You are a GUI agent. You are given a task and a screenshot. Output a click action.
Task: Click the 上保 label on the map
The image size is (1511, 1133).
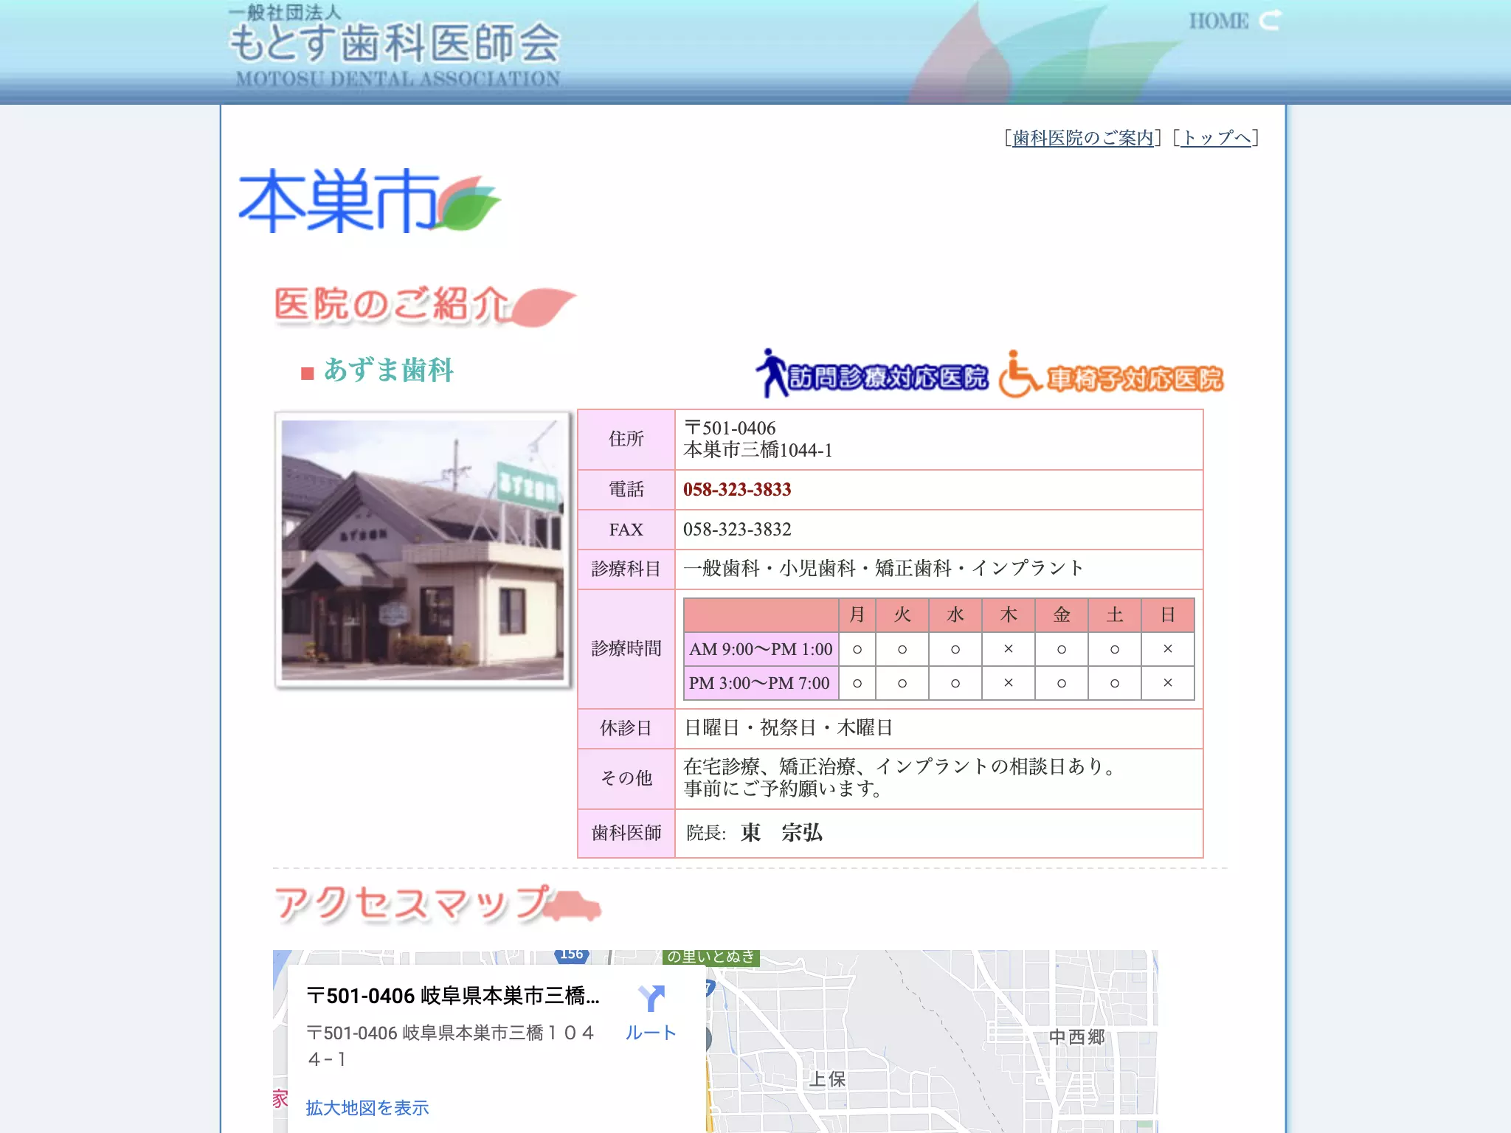pyautogui.click(x=827, y=1079)
